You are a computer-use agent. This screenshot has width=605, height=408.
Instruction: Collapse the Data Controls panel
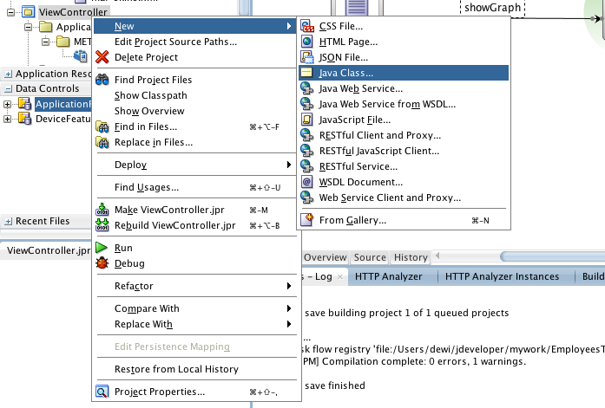pos(8,88)
